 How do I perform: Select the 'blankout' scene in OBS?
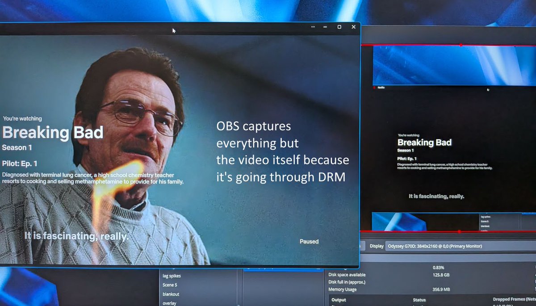tap(171, 294)
